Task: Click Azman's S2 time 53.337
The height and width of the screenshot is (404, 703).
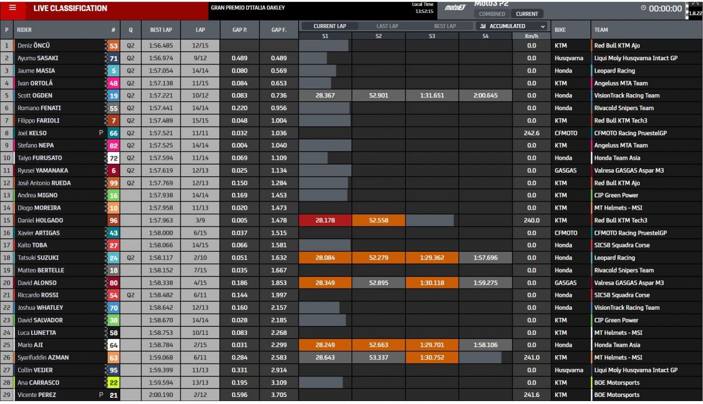Action: [x=378, y=357]
